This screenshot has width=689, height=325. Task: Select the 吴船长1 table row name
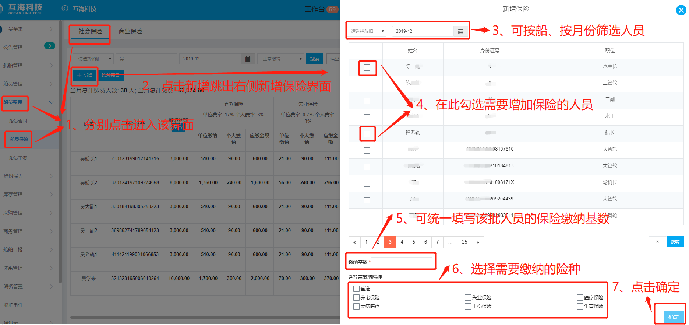89,159
